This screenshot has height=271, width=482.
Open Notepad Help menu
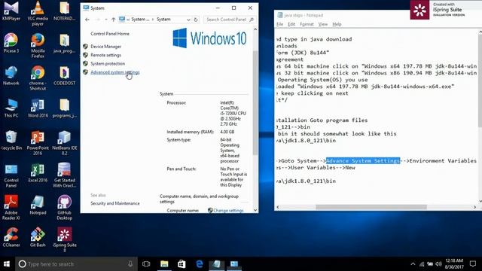(337, 24)
